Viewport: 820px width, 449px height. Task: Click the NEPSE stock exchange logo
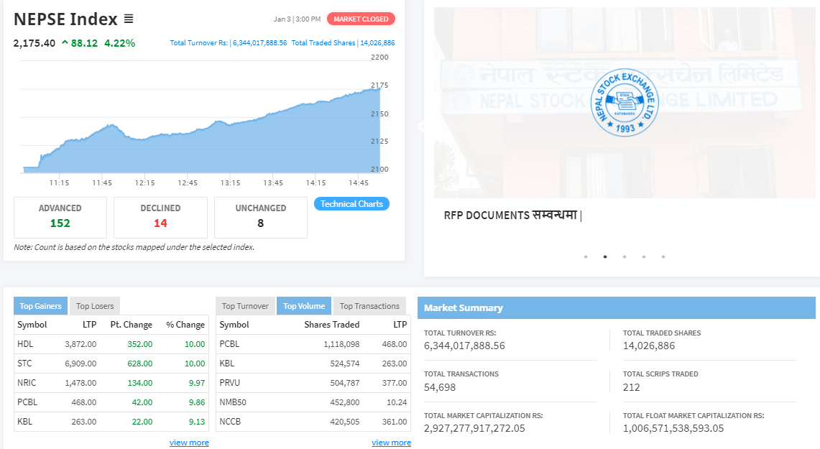point(625,103)
